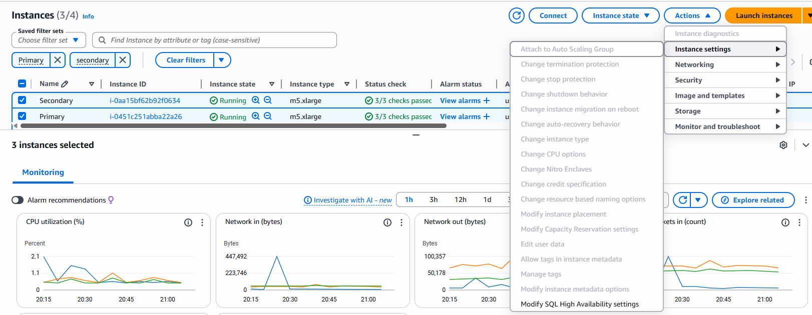
Task: Click the Launch instances button
Action: 763,15
